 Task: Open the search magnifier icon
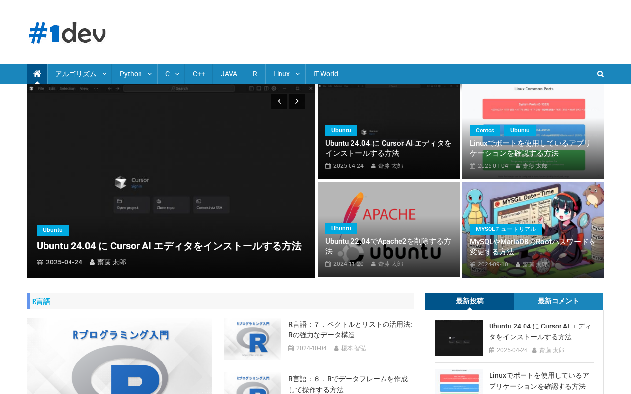[x=600, y=74]
